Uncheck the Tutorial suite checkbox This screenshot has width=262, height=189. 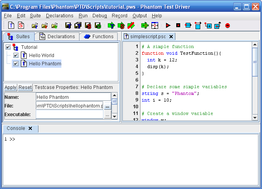pos(8,47)
